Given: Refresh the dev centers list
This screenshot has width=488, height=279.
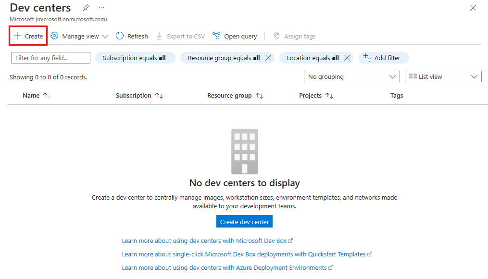Looking at the screenshot, I should 131,36.
